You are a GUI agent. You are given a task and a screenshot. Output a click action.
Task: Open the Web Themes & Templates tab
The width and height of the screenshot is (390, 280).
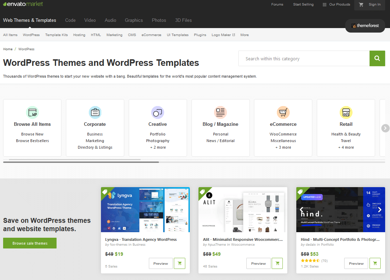click(29, 20)
